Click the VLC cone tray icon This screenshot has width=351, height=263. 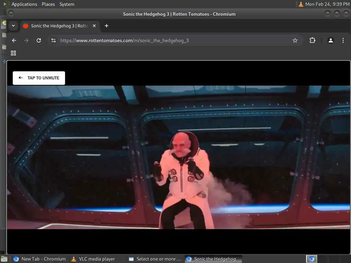[301, 4]
